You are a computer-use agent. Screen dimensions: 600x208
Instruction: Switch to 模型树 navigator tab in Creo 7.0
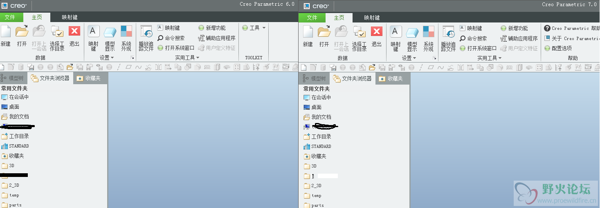(x=315, y=78)
